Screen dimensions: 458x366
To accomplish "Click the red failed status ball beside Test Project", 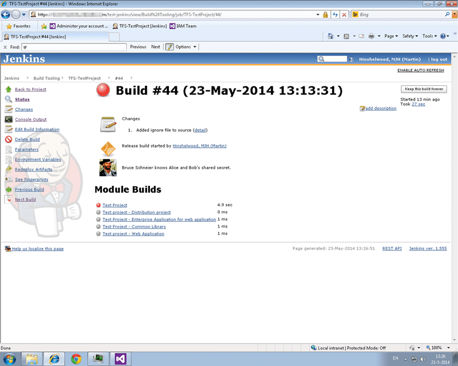I will tap(98, 205).
